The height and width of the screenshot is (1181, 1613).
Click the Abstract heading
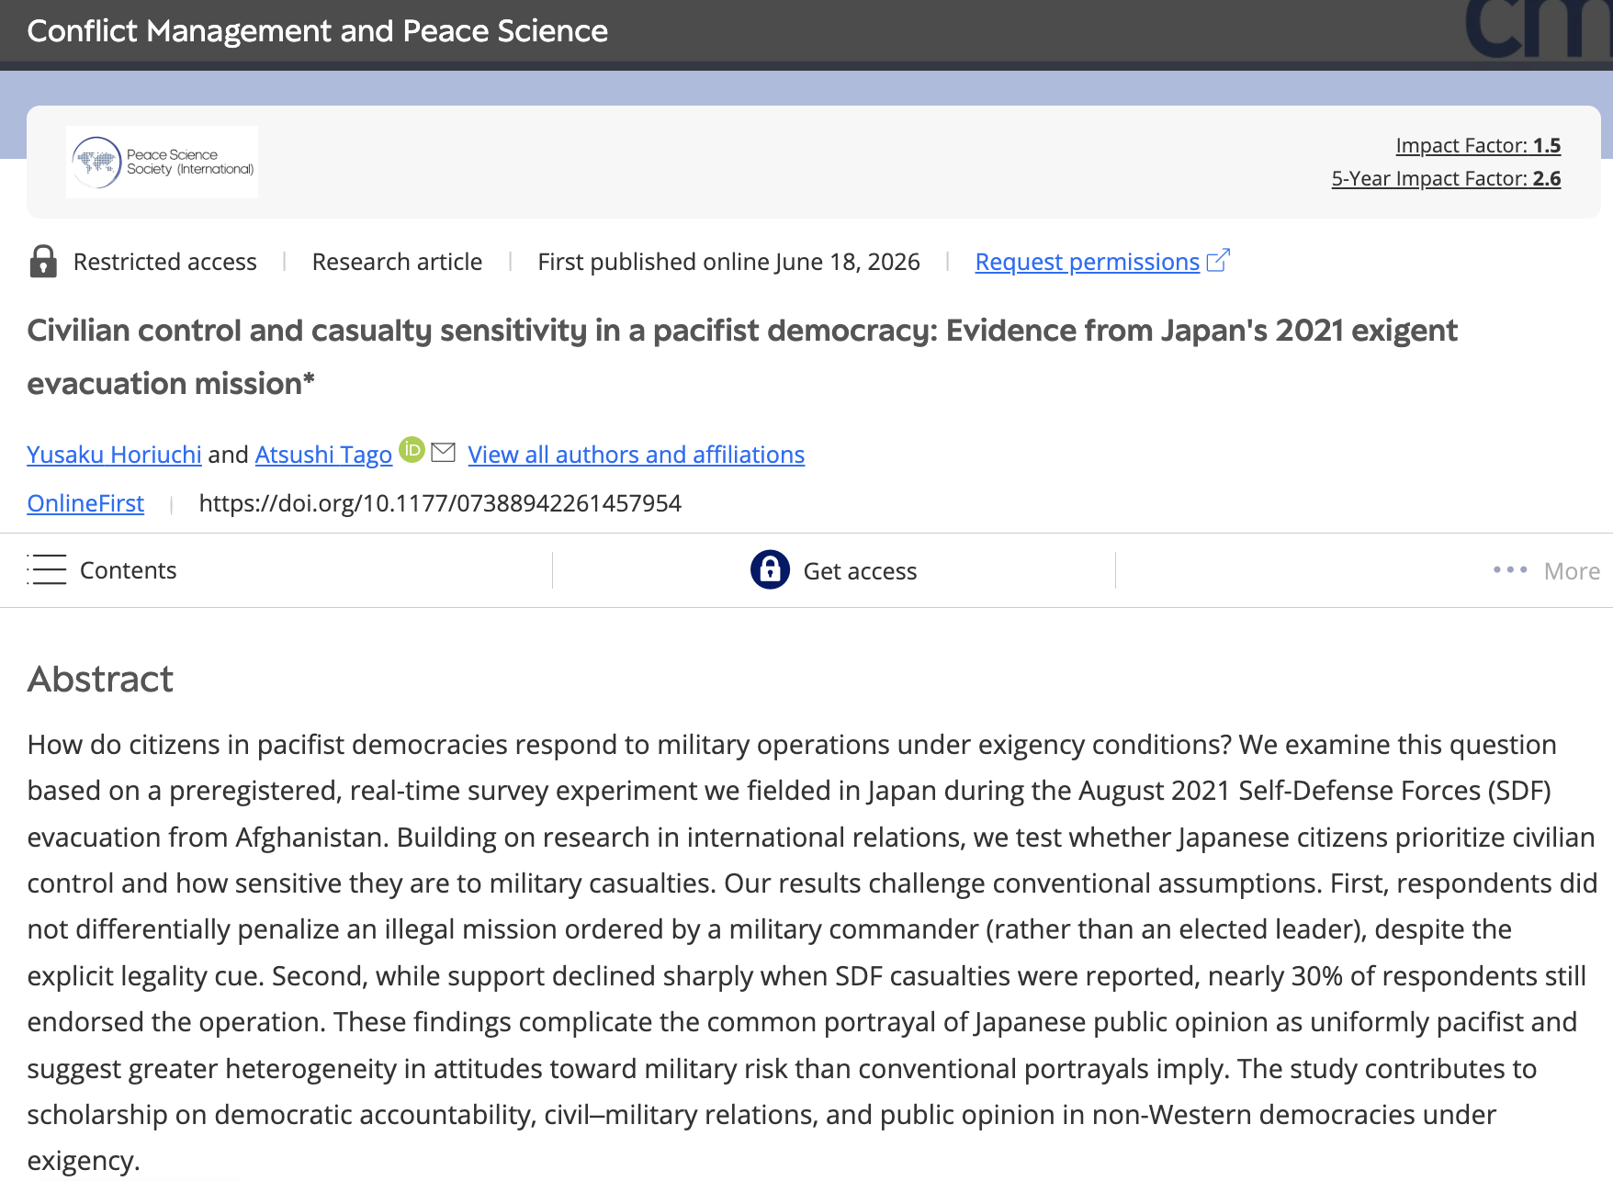[x=100, y=679]
